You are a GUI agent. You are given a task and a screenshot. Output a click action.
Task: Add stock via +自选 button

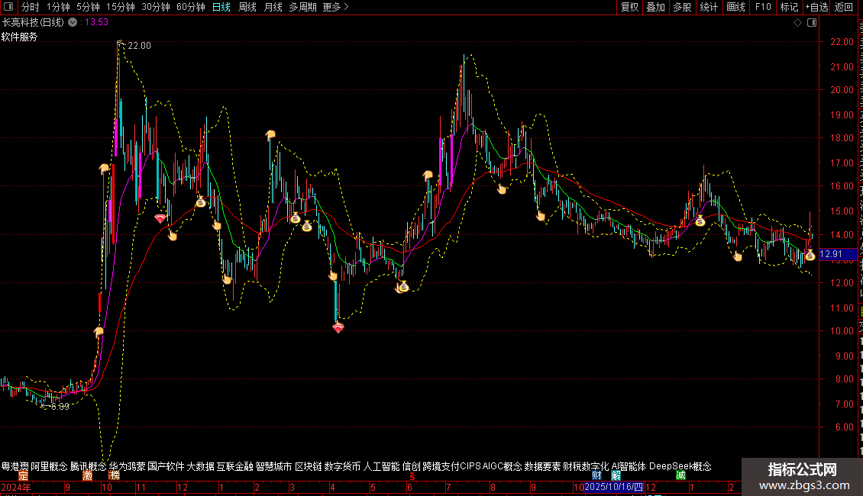(x=816, y=7)
